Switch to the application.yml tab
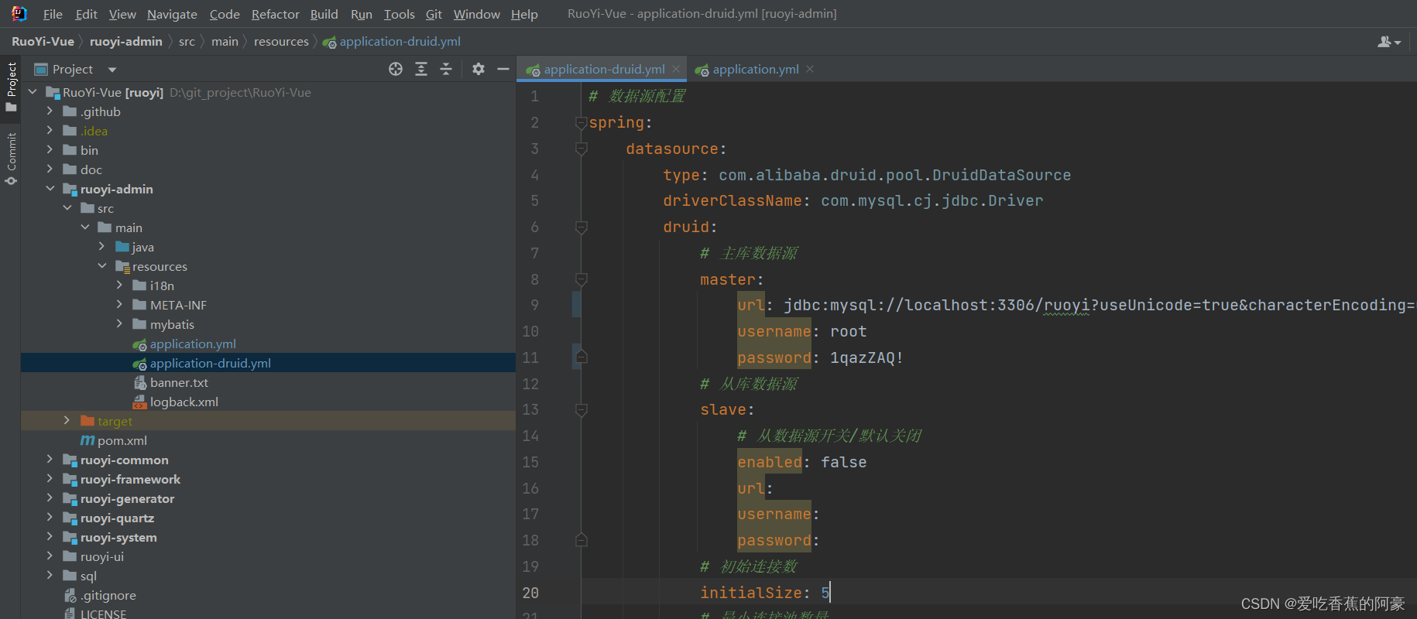Viewport: 1417px width, 619px height. click(x=755, y=69)
